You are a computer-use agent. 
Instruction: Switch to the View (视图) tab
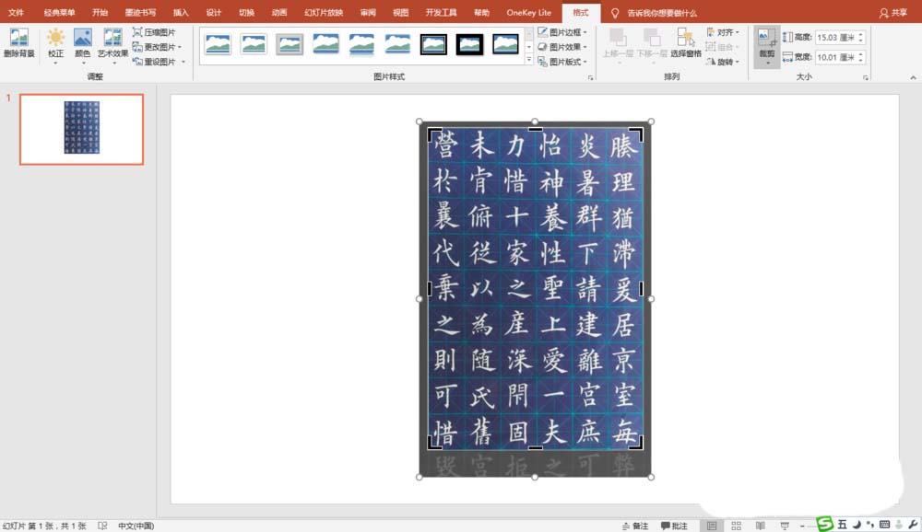coord(400,12)
